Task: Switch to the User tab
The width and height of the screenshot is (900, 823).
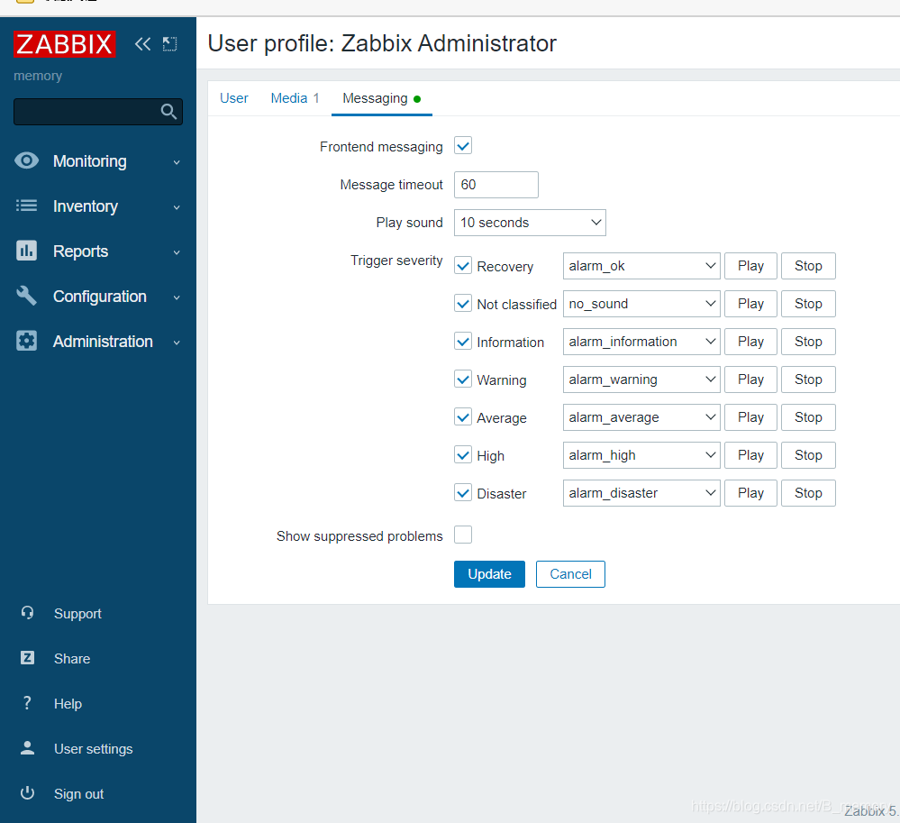Action: pos(233,98)
